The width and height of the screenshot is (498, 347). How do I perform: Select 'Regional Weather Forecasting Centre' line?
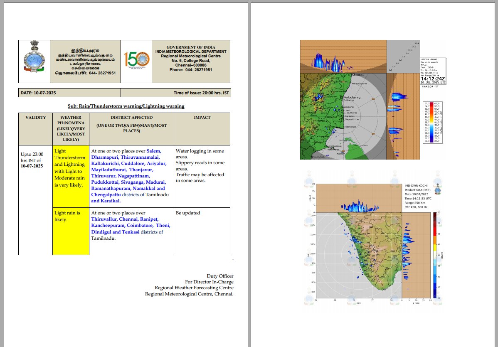tap(194, 288)
